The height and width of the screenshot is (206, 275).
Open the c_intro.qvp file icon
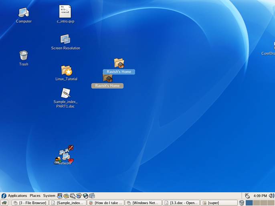[x=65, y=12]
